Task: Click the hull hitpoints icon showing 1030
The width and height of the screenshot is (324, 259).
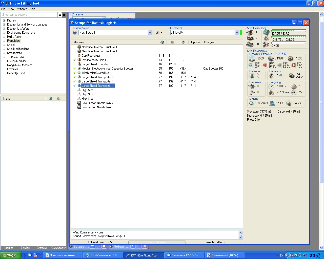Action: click(x=290, y=59)
